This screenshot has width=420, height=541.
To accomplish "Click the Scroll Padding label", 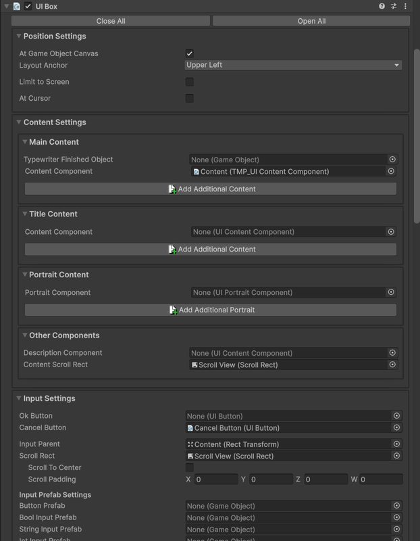I will tap(52, 479).
